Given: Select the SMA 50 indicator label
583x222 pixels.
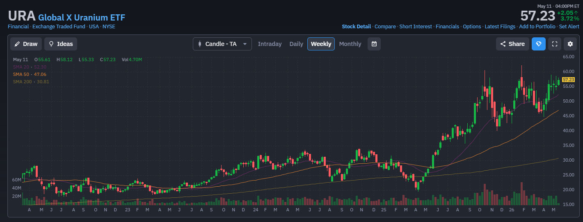Looking at the screenshot, I should tap(30, 74).
